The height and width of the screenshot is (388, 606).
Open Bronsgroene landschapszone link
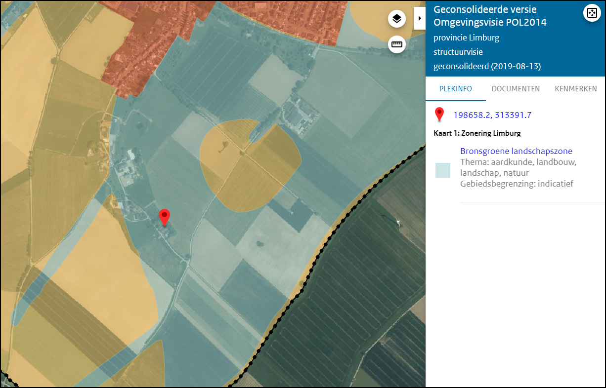coord(516,151)
